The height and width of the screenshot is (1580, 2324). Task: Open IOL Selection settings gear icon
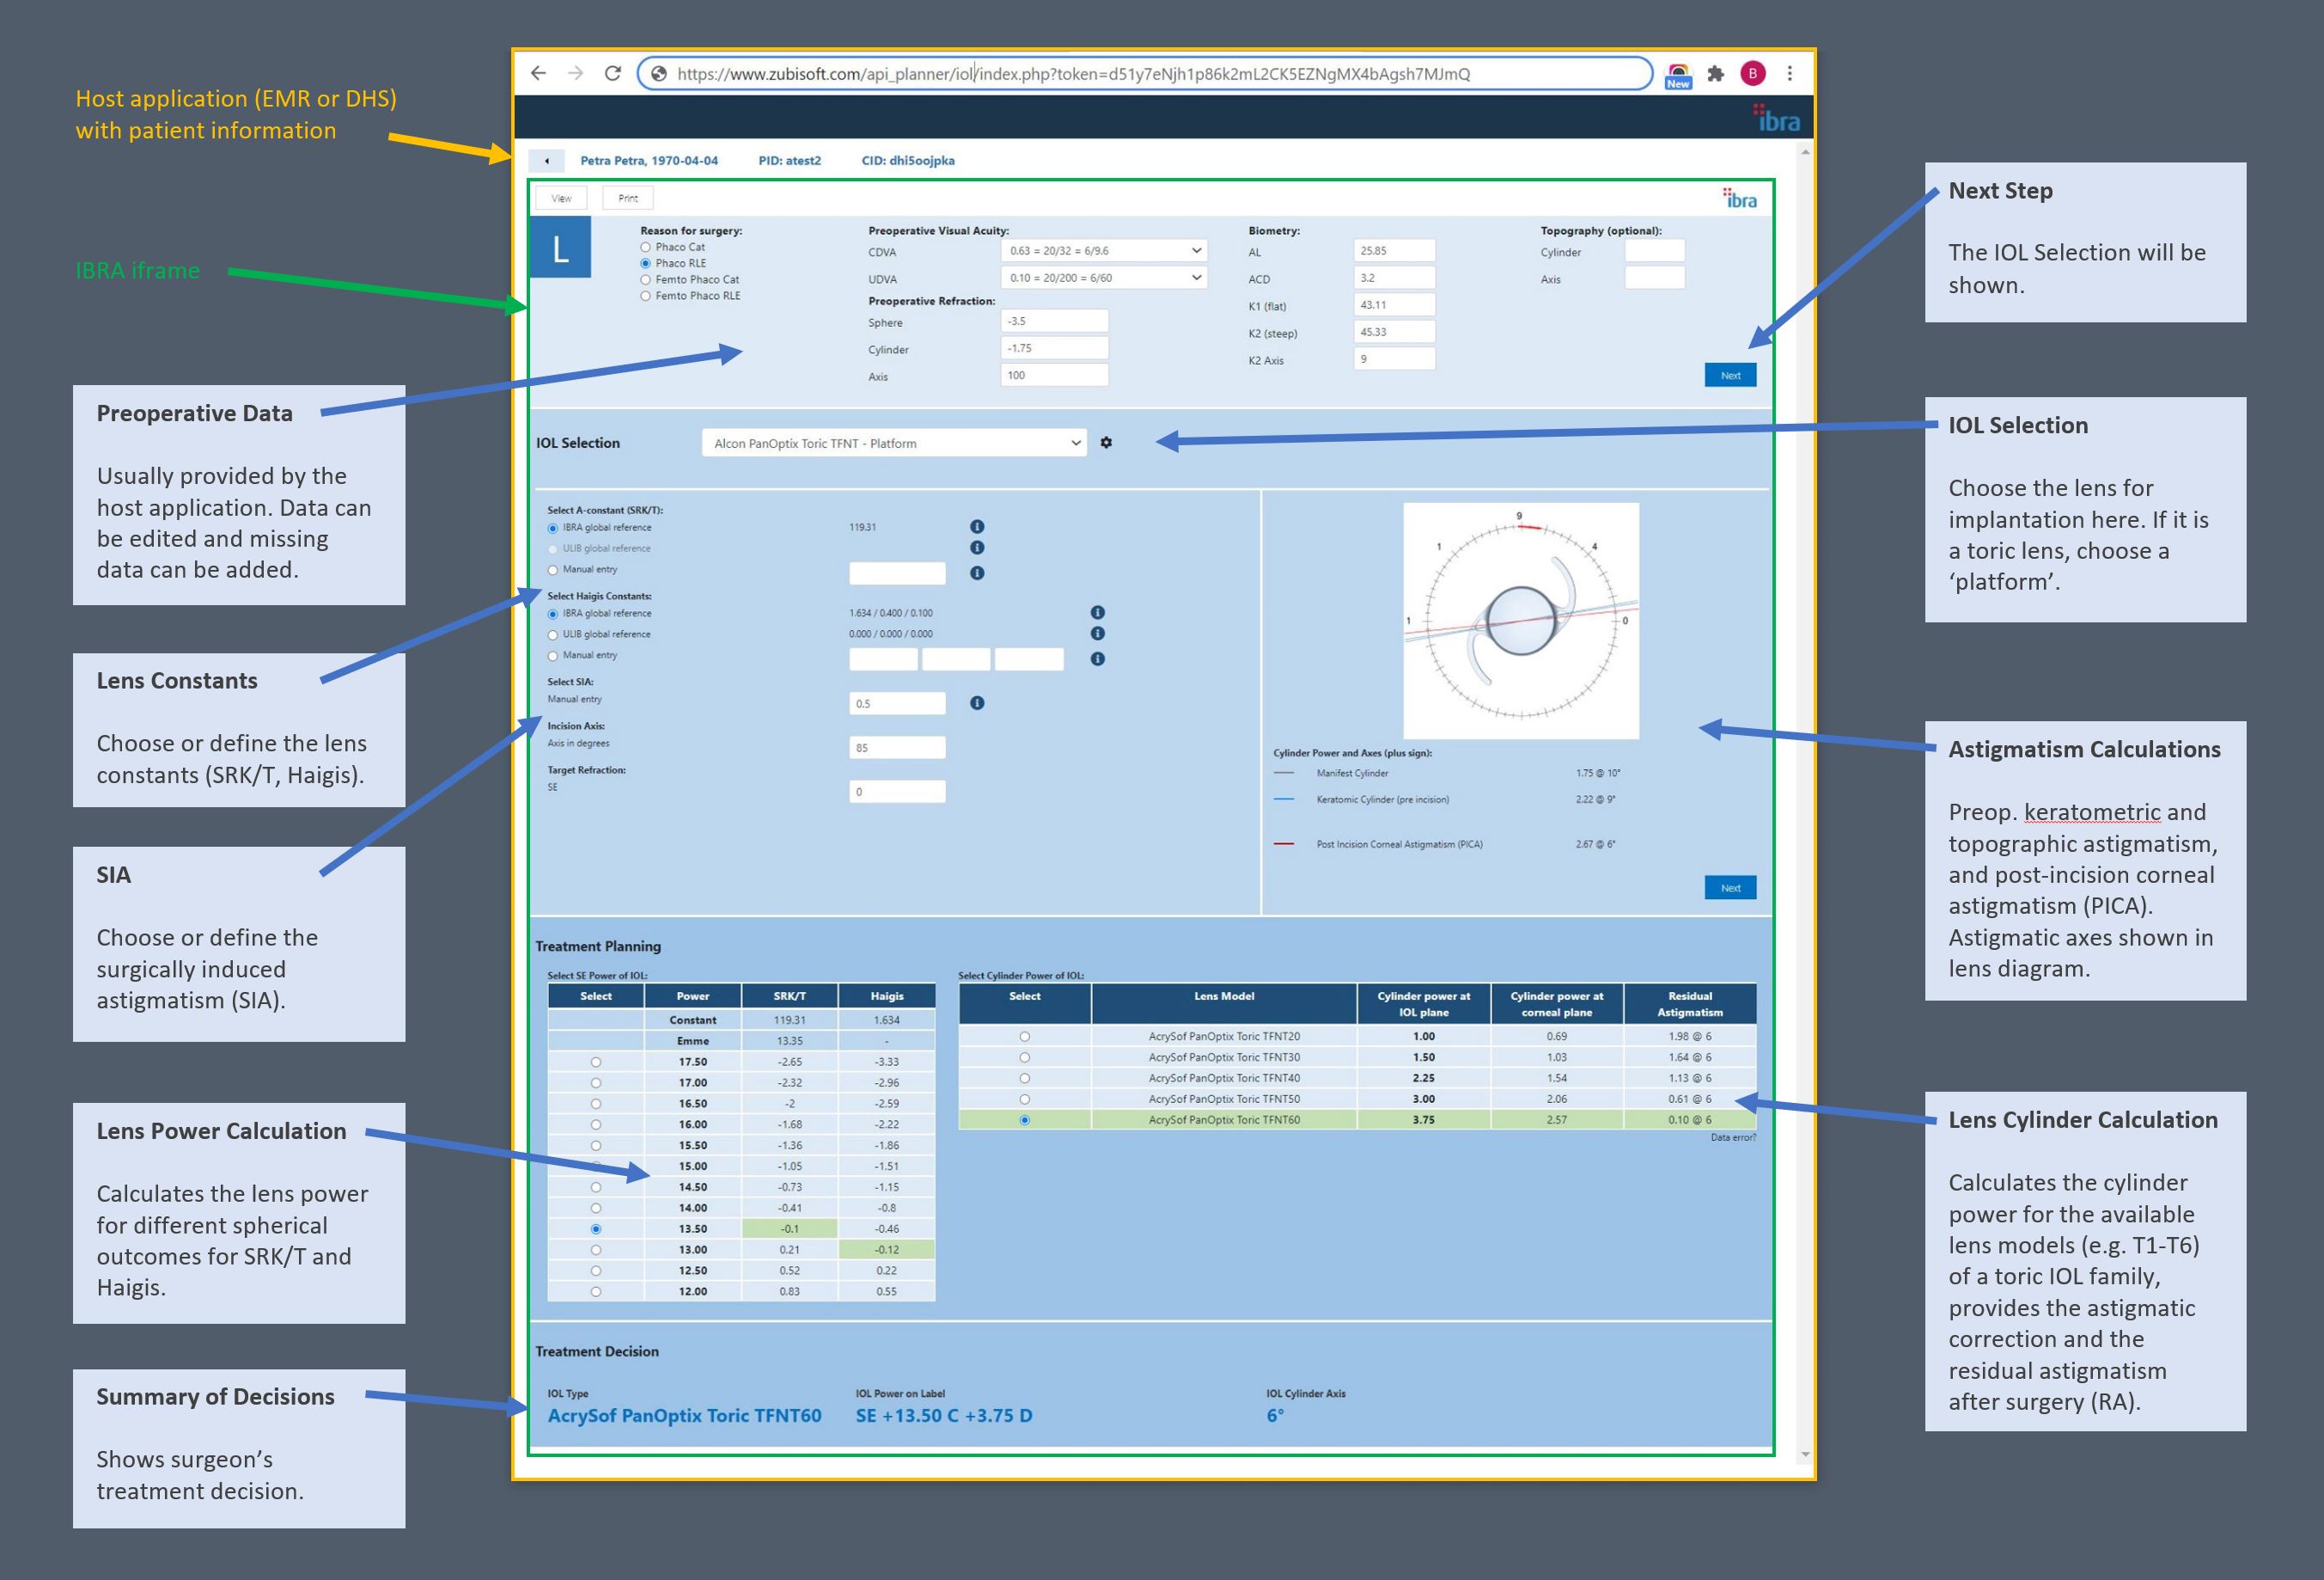coord(1106,443)
